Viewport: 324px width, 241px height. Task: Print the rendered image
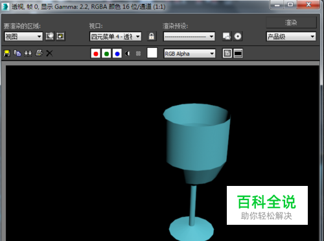click(39, 53)
